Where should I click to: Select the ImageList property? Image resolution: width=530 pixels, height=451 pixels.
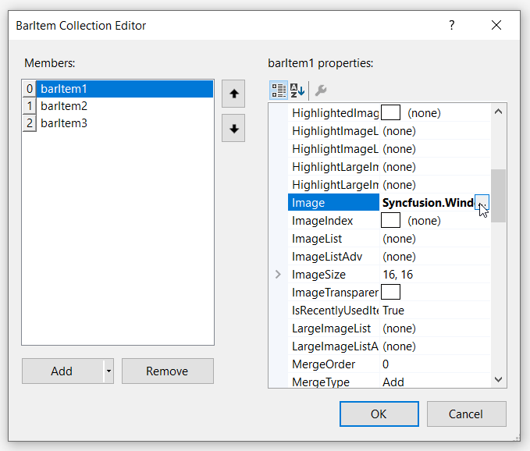point(333,239)
